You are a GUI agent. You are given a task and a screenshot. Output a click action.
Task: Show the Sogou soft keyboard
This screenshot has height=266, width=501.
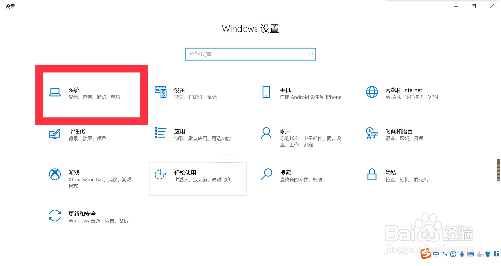click(x=470, y=254)
